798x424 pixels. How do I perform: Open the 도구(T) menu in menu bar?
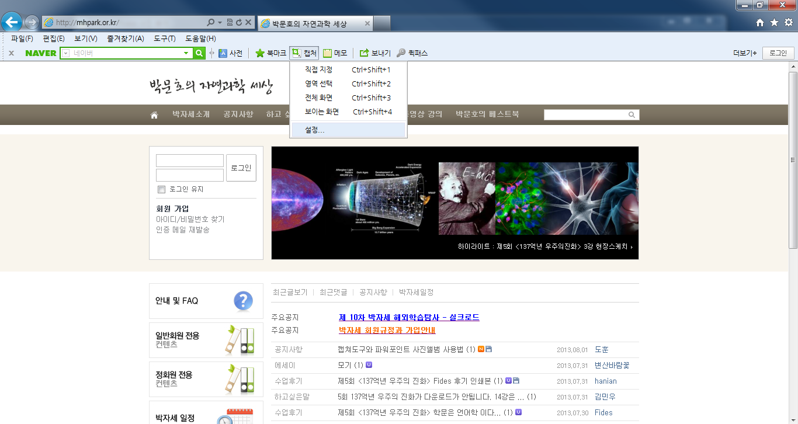[x=164, y=39]
